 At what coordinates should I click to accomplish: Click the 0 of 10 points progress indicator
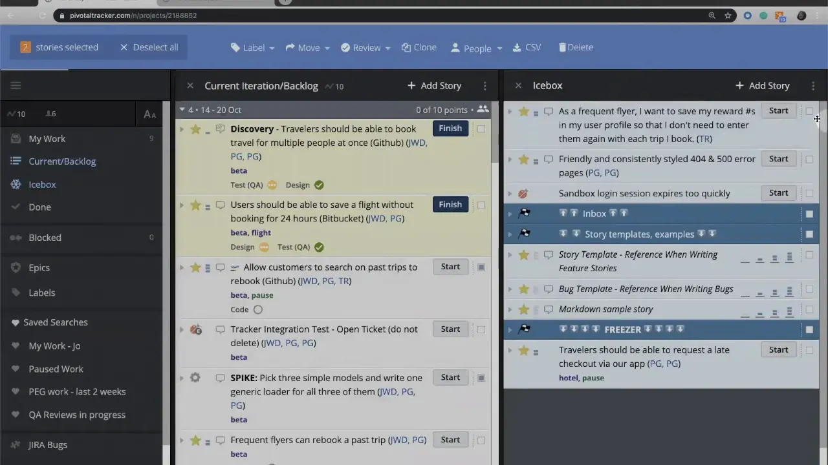[442, 110]
